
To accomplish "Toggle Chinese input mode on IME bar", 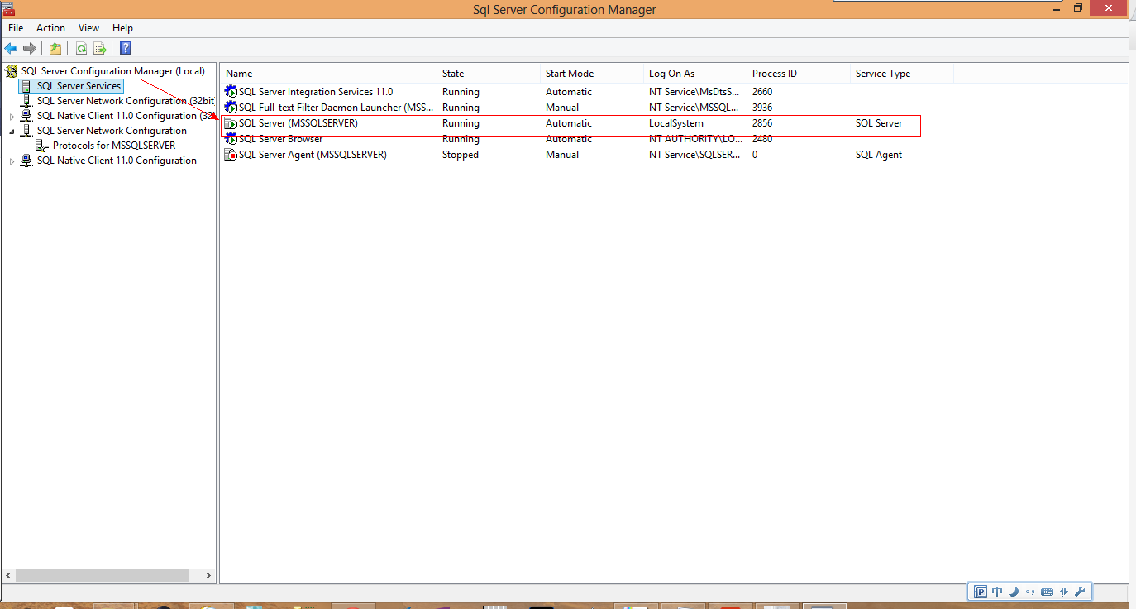I will pyautogui.click(x=997, y=592).
